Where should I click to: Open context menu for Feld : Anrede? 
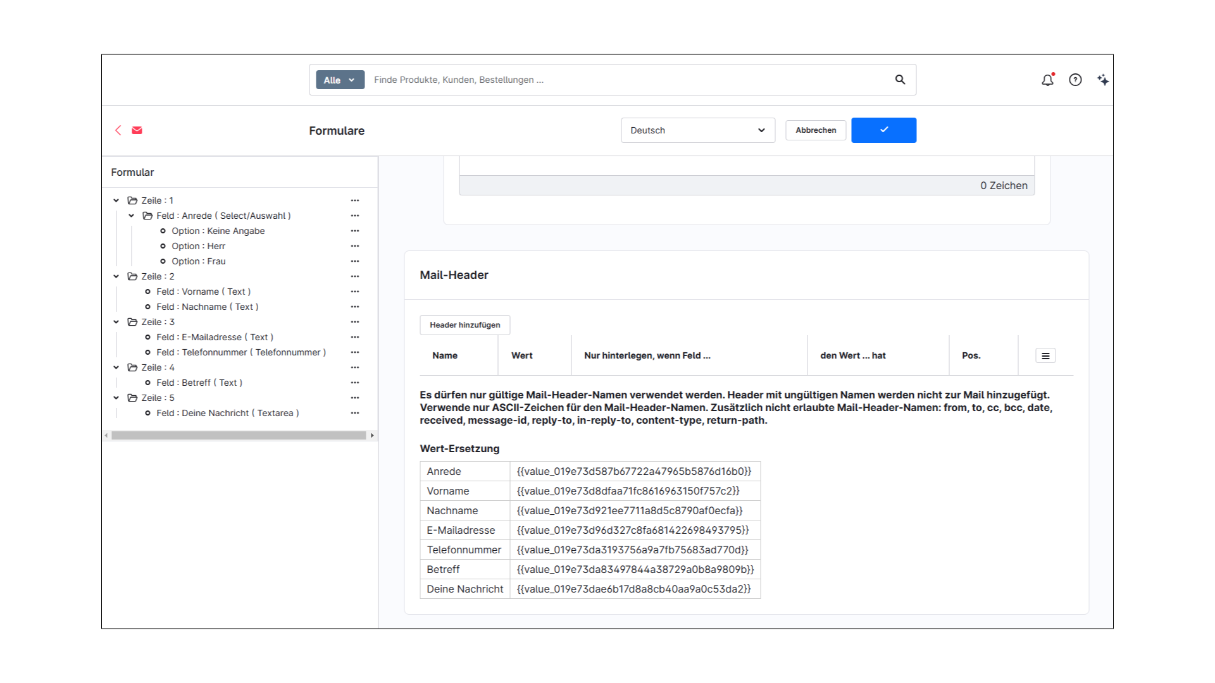[x=355, y=216]
